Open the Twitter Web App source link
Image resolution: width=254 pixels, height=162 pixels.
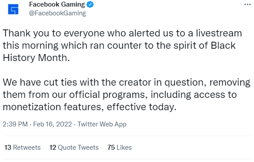(x=102, y=124)
